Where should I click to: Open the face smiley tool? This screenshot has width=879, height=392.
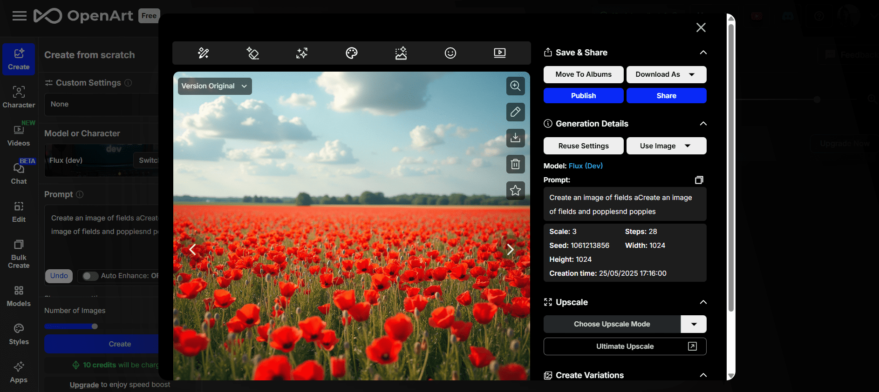click(450, 53)
